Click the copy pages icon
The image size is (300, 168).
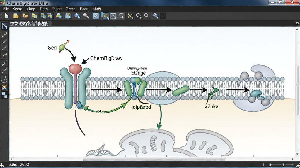coord(34,16)
